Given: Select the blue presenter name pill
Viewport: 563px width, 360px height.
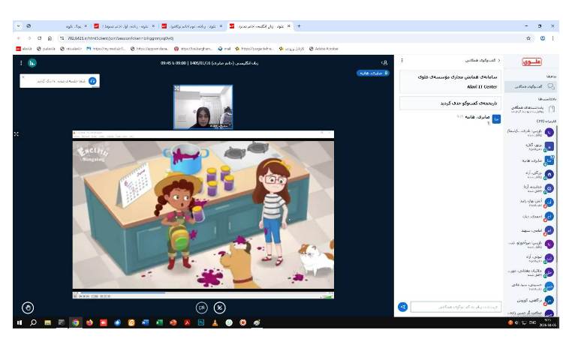Looking at the screenshot, I should tap(372, 73).
